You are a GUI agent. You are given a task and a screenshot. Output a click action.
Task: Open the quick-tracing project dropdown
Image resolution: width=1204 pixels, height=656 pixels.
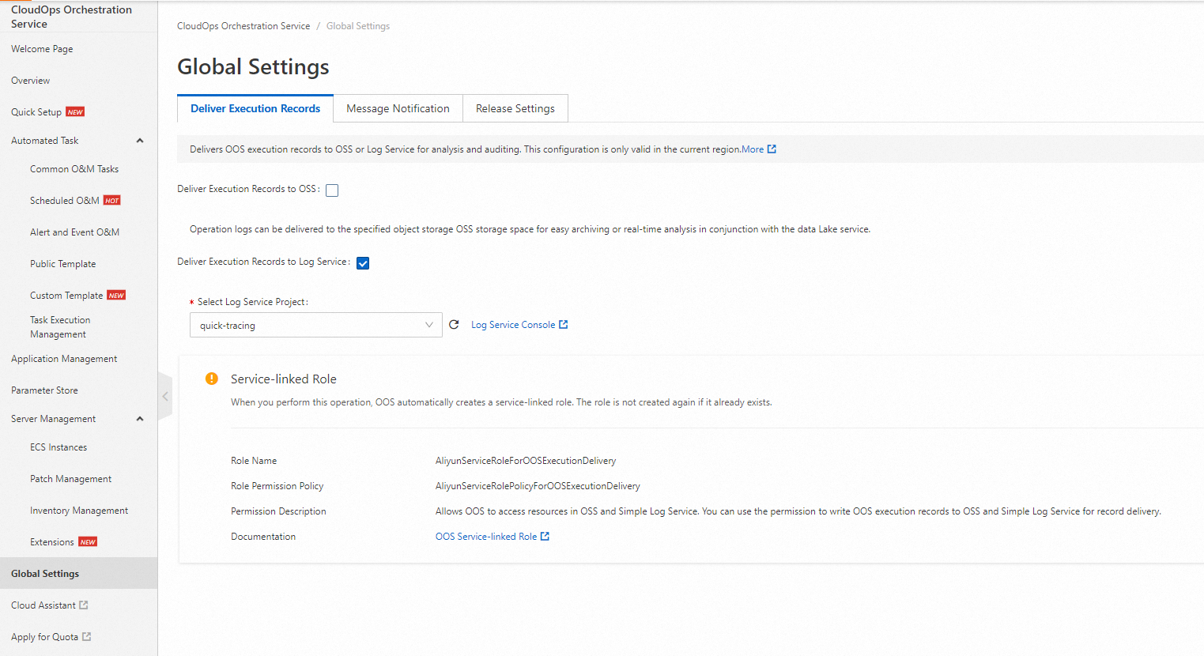pos(315,325)
